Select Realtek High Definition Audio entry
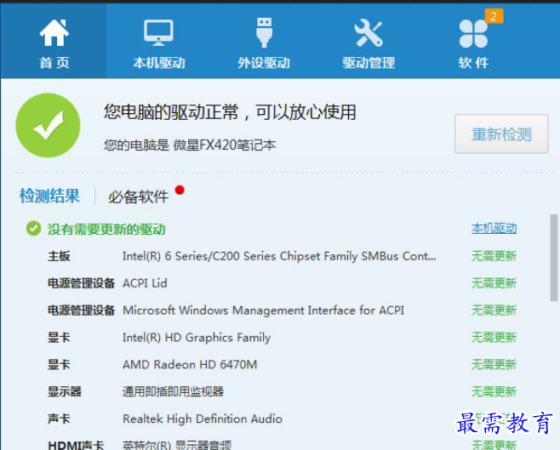560x450 pixels. (203, 419)
